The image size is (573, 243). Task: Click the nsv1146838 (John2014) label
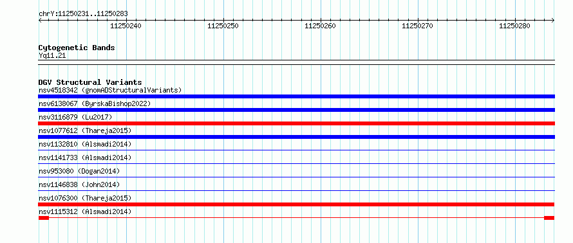click(x=79, y=184)
